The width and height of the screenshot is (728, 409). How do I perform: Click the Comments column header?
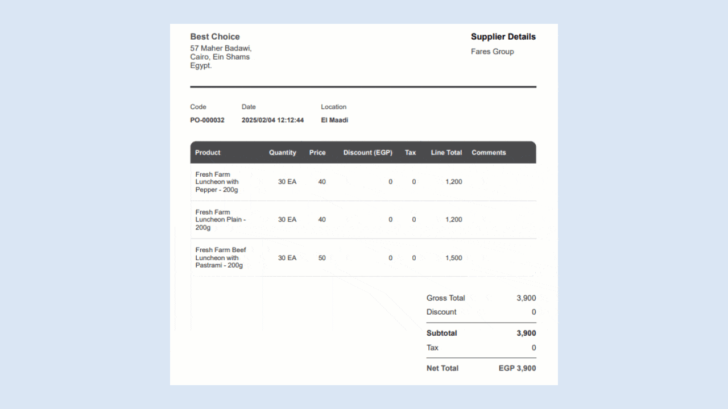[489, 152]
